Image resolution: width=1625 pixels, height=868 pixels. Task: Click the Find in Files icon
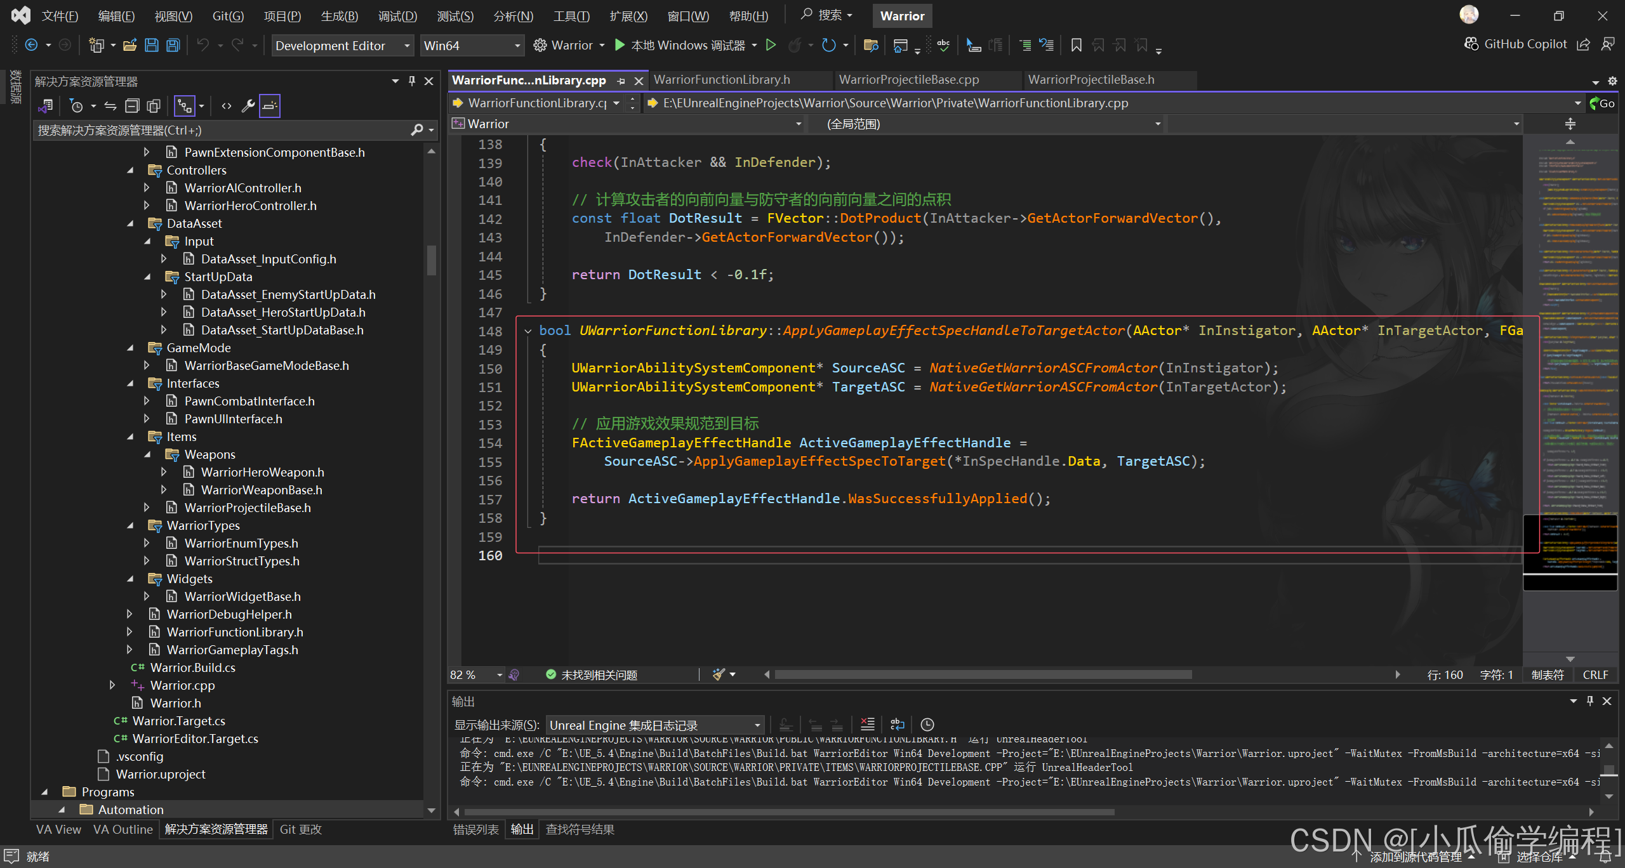coord(870,45)
